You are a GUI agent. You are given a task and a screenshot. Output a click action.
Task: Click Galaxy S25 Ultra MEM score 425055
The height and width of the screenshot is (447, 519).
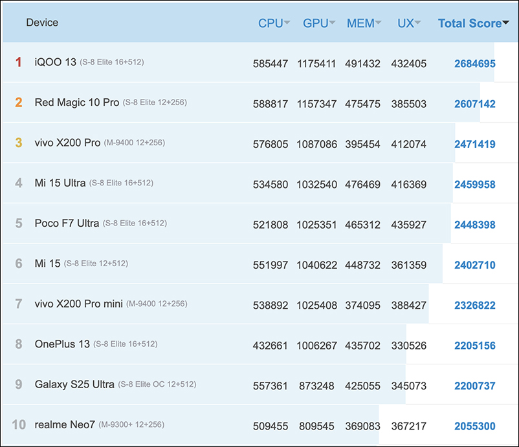362,386
